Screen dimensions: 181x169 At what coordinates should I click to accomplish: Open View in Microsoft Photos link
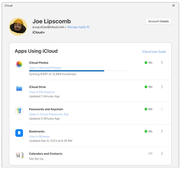click(x=45, y=68)
